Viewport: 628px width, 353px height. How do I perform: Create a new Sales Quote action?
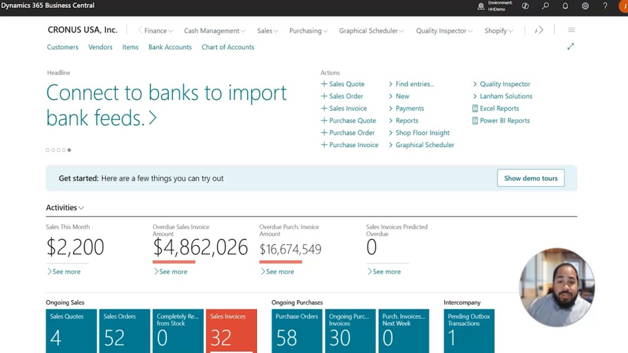(x=343, y=84)
